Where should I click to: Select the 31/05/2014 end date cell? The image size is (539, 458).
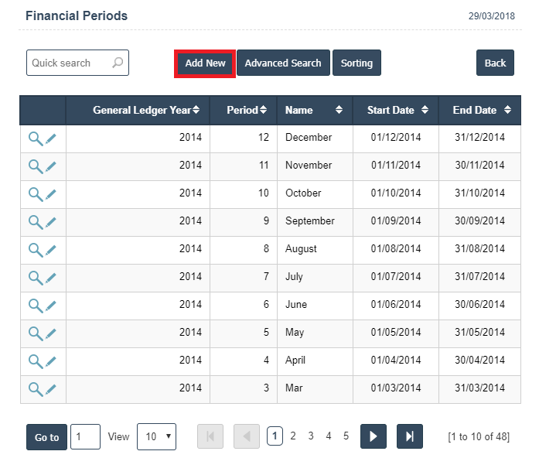pos(480,334)
